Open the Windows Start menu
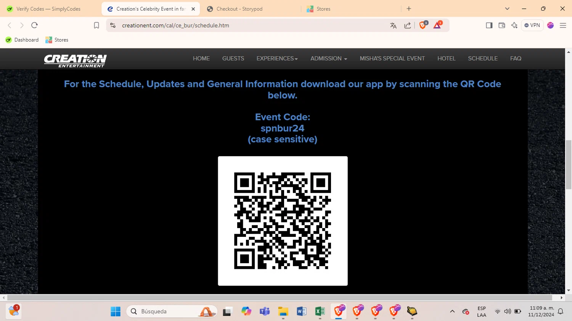The width and height of the screenshot is (572, 321). 116,311
